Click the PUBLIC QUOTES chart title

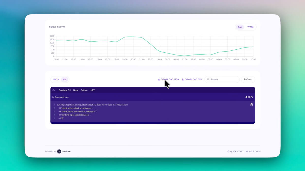click(57, 27)
